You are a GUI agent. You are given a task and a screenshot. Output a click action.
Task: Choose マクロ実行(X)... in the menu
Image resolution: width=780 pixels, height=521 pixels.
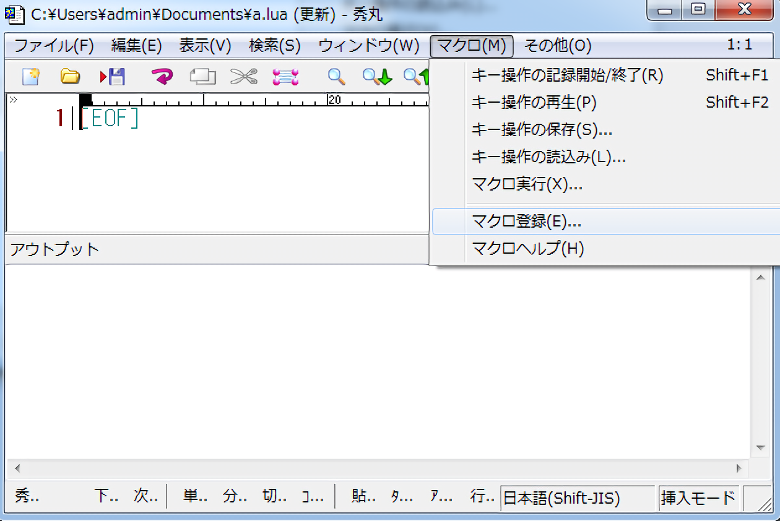[527, 184]
